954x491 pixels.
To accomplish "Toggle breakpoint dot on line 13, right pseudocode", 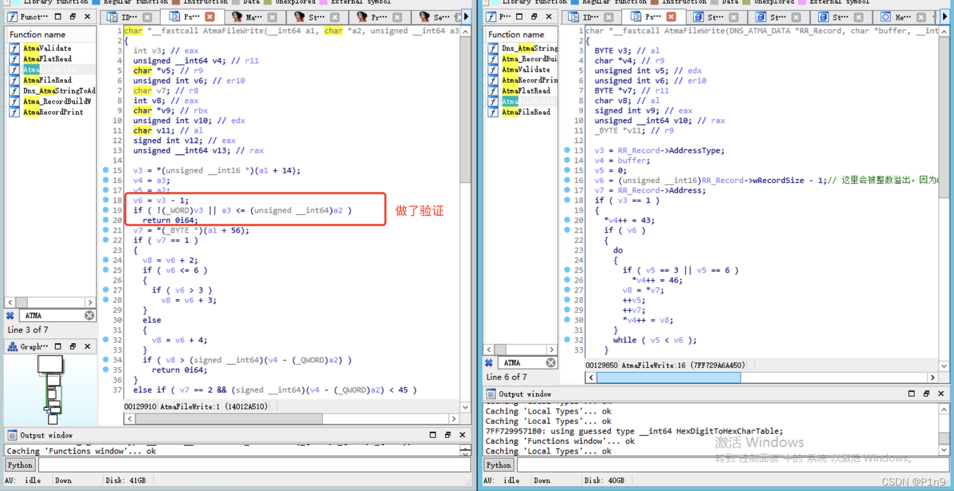I will (x=567, y=150).
